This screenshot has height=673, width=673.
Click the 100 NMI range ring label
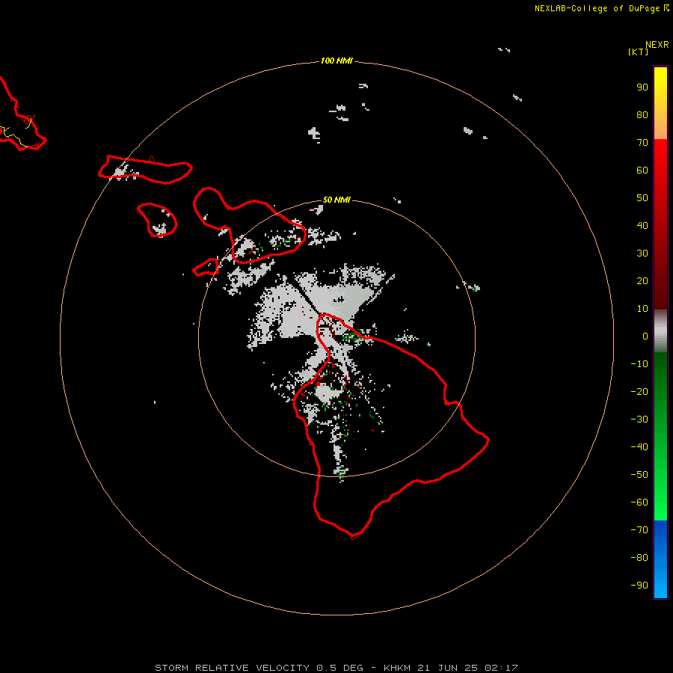[336, 61]
